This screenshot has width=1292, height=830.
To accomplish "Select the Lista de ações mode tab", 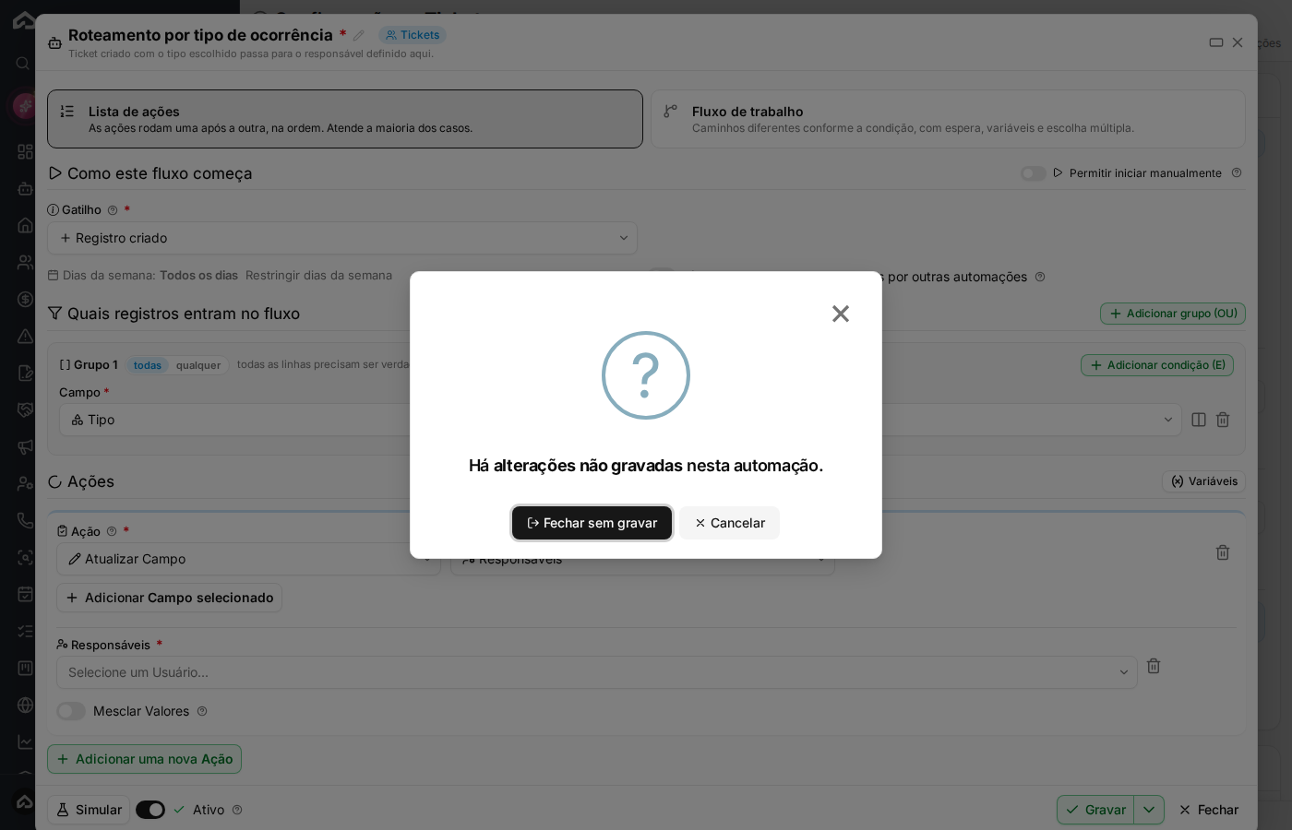I will (x=345, y=119).
